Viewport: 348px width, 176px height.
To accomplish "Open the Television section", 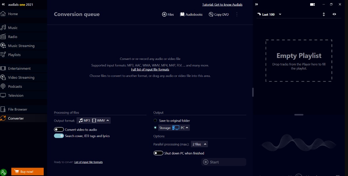I will (23, 95).
